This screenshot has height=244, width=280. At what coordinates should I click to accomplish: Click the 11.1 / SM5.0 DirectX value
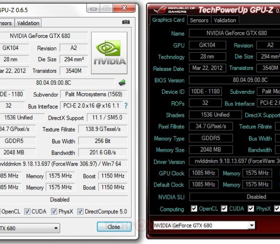click(107, 118)
